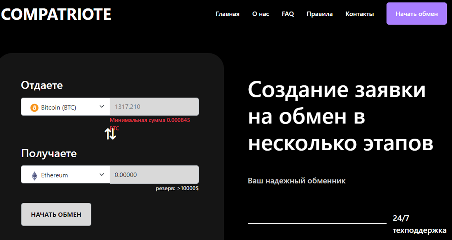Open the Правила menu link

pyautogui.click(x=320, y=14)
